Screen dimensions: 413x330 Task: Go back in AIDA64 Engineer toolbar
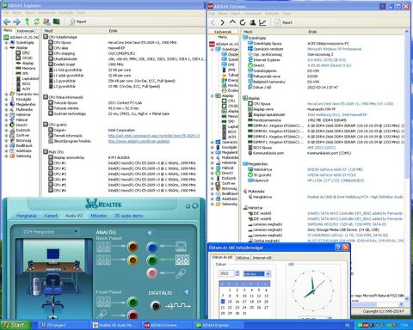click(x=7, y=21)
